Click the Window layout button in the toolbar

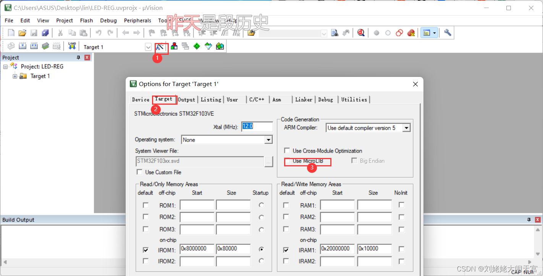[x=426, y=33]
